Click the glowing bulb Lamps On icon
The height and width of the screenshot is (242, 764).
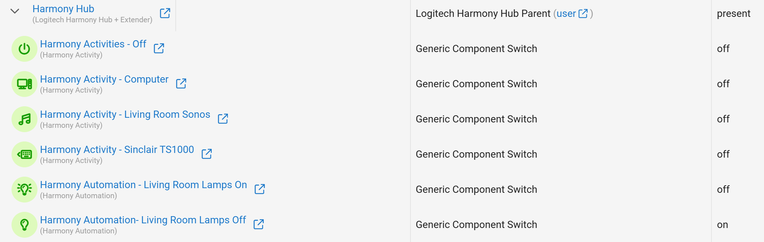[24, 189]
